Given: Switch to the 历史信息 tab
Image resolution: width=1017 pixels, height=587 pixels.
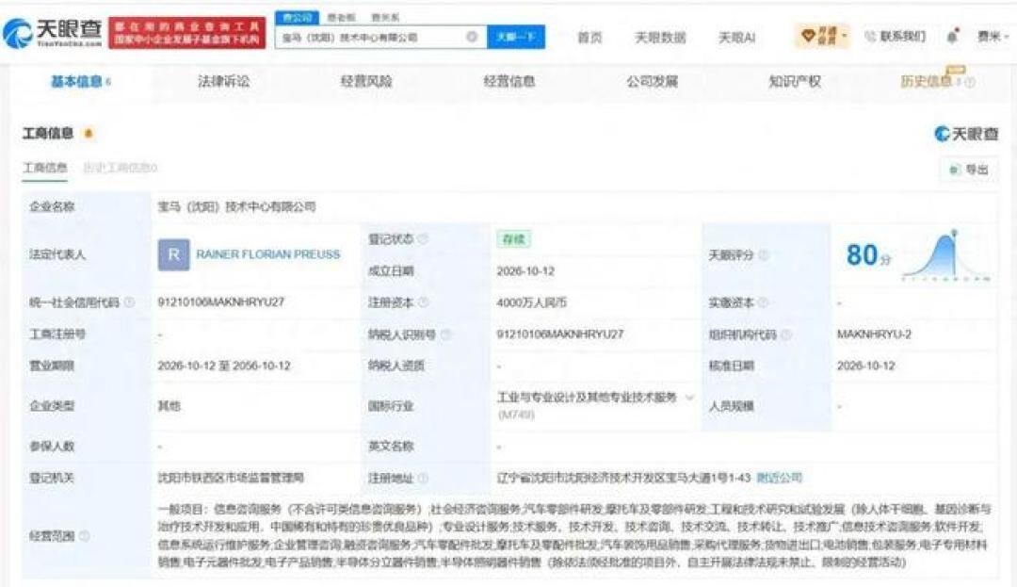Looking at the screenshot, I should coord(927,82).
